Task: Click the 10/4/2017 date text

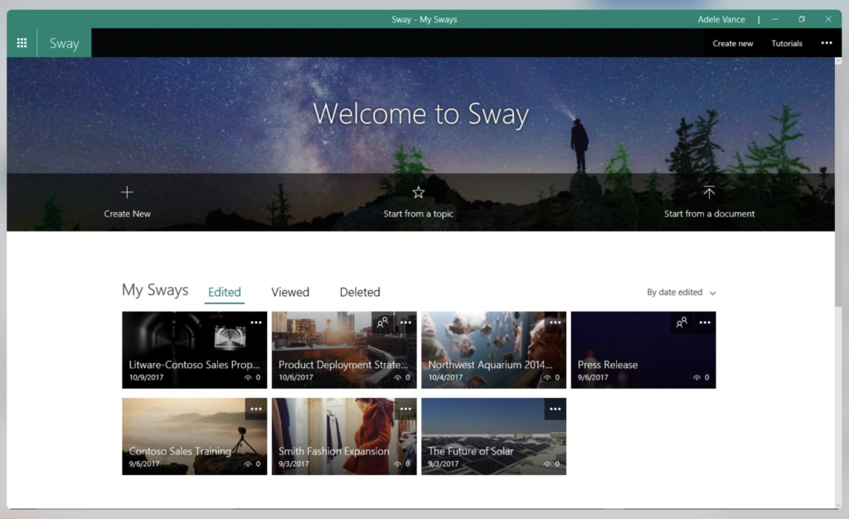Action: [x=445, y=377]
